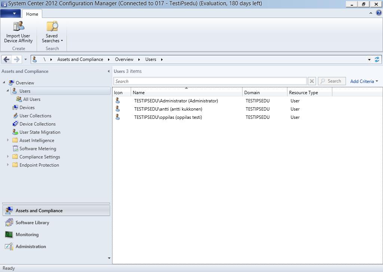
Task: Collapse the Overview tree node
Action: (x=4, y=83)
